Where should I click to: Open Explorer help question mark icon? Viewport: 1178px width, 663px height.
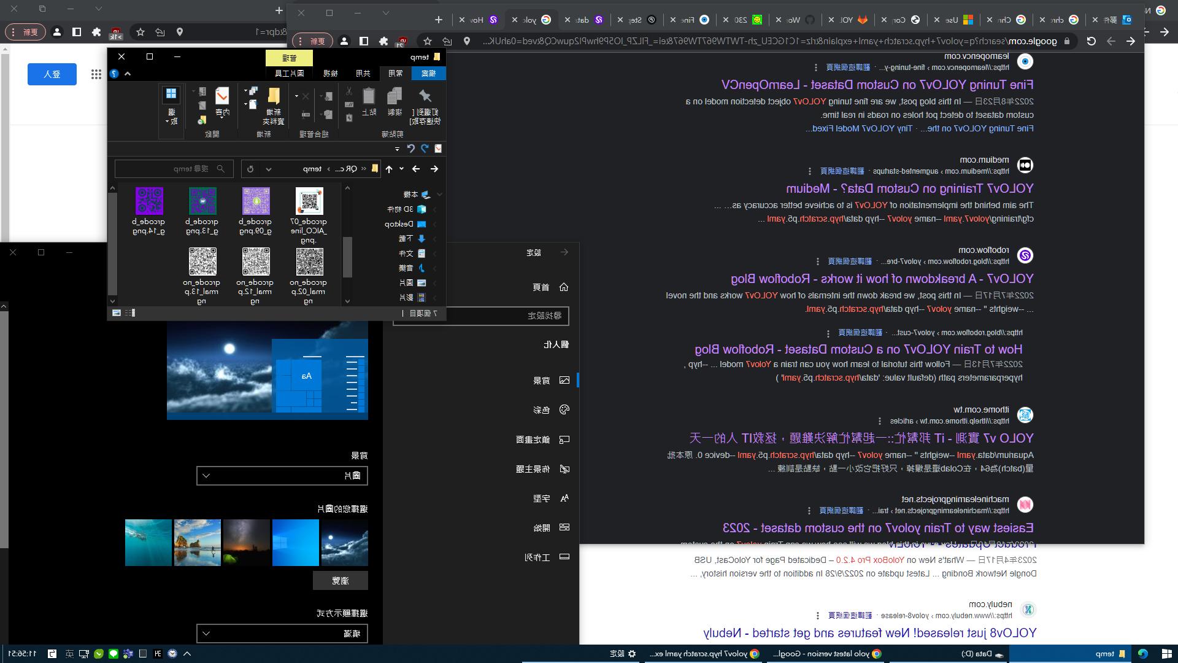(114, 74)
